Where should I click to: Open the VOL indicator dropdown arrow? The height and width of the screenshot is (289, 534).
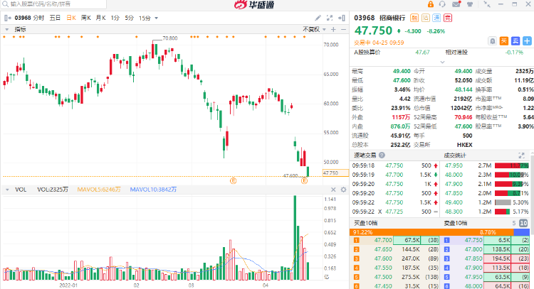point(7,190)
